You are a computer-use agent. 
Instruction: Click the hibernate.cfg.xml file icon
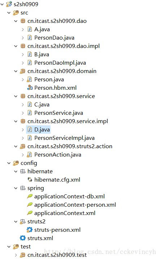click(x=30, y=179)
